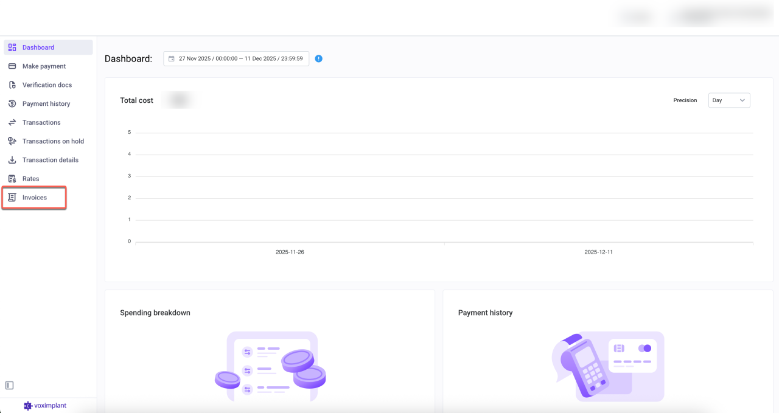Screen dimensions: 779x413
Task: Click the Dashboard grid icon in sidebar
Action: (12, 47)
